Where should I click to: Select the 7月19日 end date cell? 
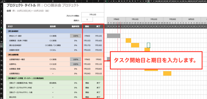(x=98, y=45)
